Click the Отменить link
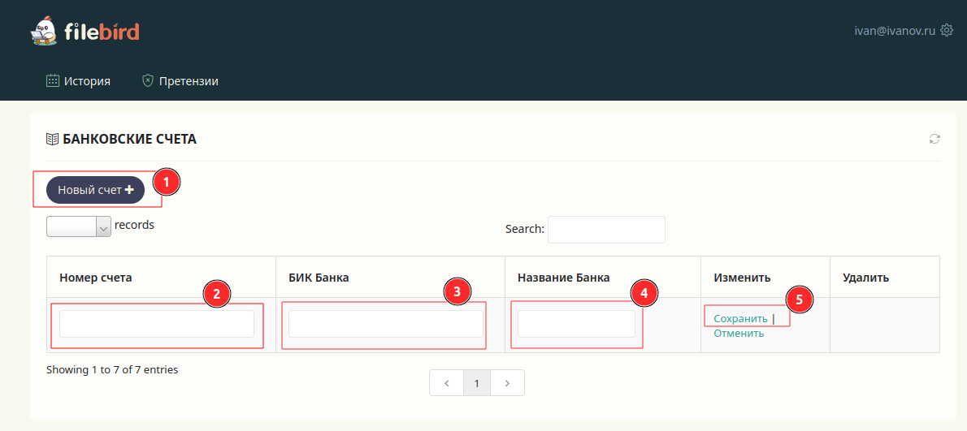 (x=739, y=334)
